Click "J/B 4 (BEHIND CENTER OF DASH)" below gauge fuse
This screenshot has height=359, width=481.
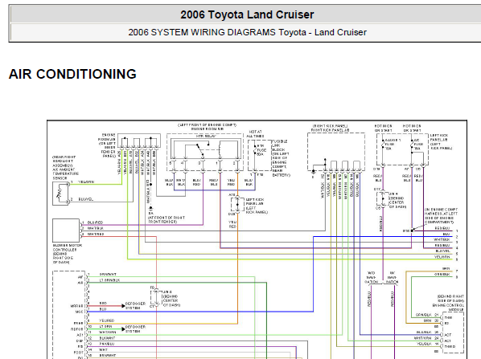[397, 200]
